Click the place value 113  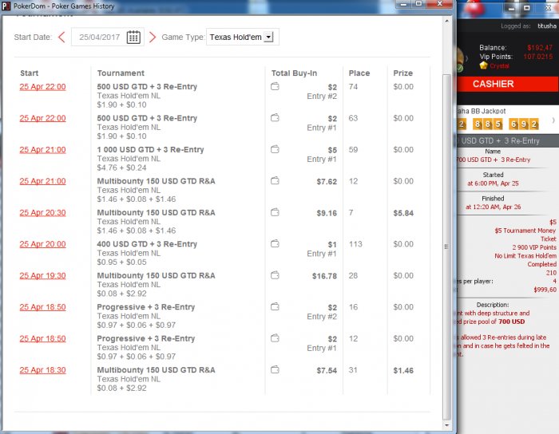(355, 244)
